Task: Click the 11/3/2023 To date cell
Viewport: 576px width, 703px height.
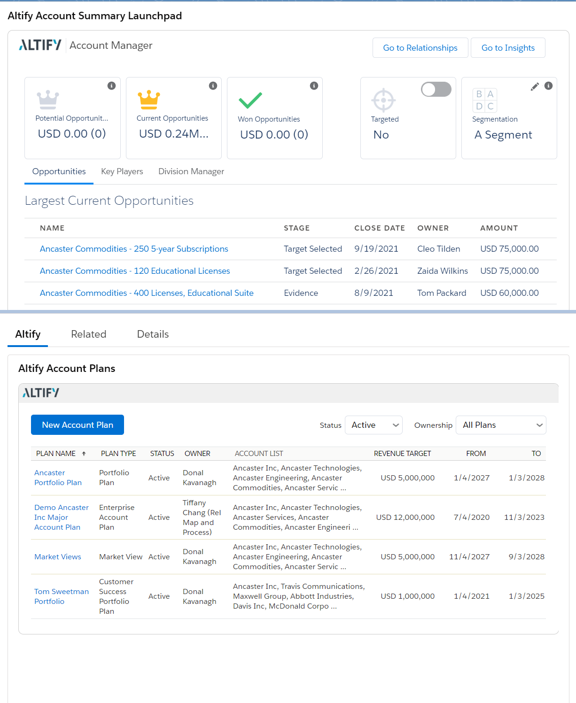Action: pyautogui.click(x=524, y=517)
